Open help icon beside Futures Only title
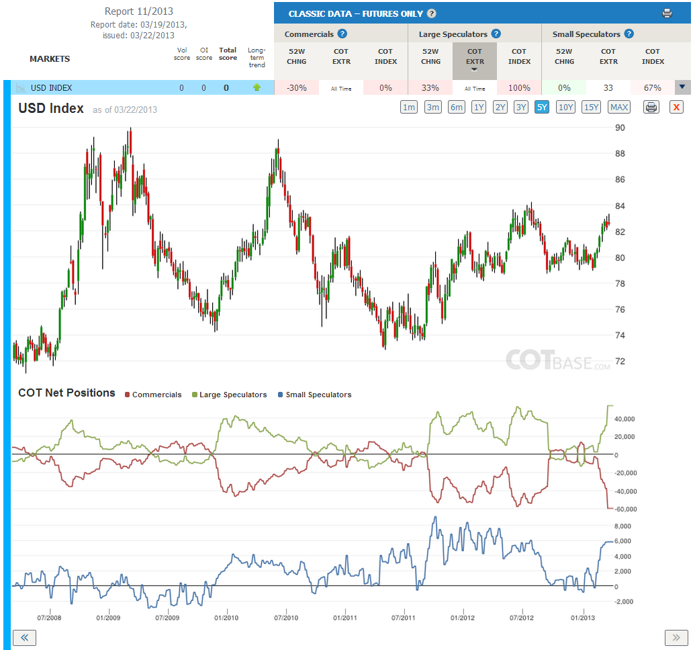This screenshot has height=650, width=693. pyautogui.click(x=432, y=13)
